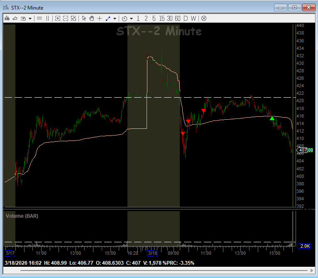Switch chart to 1 minute interval
Image resolution: width=318 pixels, height=278 pixels.
(x=138, y=18)
